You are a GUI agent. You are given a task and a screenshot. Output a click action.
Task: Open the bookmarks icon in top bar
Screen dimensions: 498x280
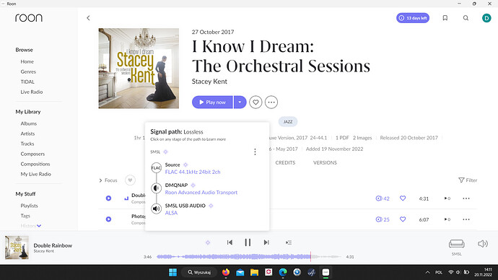tap(445, 18)
